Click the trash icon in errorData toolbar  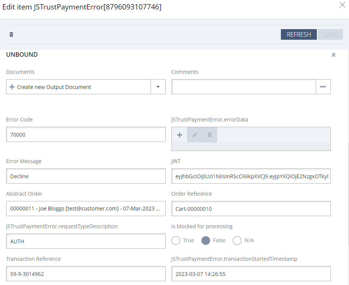point(210,135)
